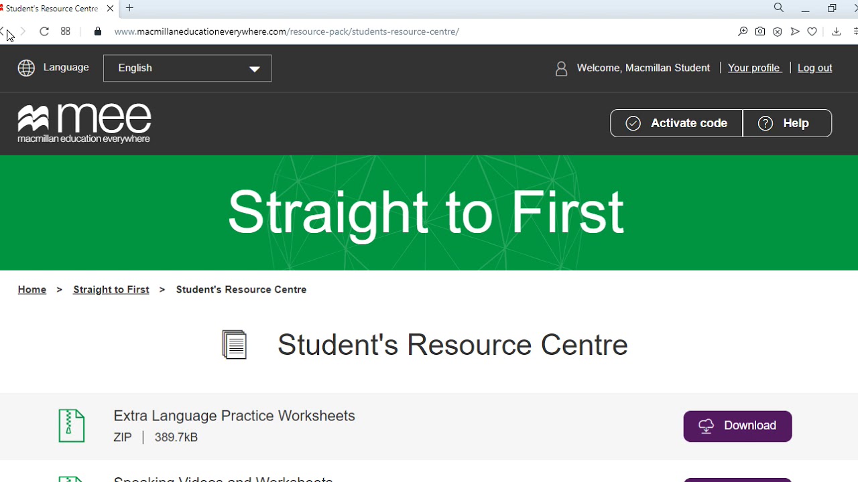The image size is (858, 482).
Task: Click the lock site security icon
Action: click(x=98, y=31)
